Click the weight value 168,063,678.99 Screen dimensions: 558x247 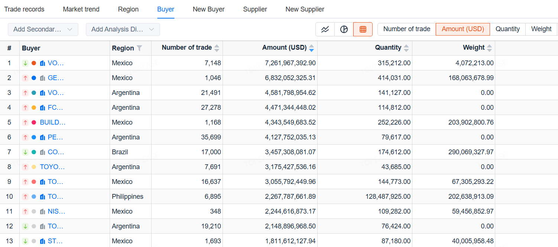471,78
